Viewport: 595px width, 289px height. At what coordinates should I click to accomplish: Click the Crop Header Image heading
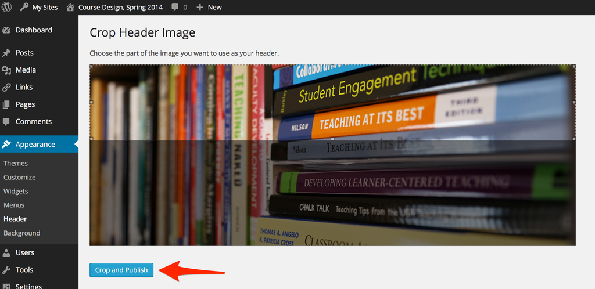(x=142, y=33)
